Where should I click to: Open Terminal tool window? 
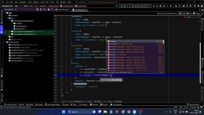94,104
